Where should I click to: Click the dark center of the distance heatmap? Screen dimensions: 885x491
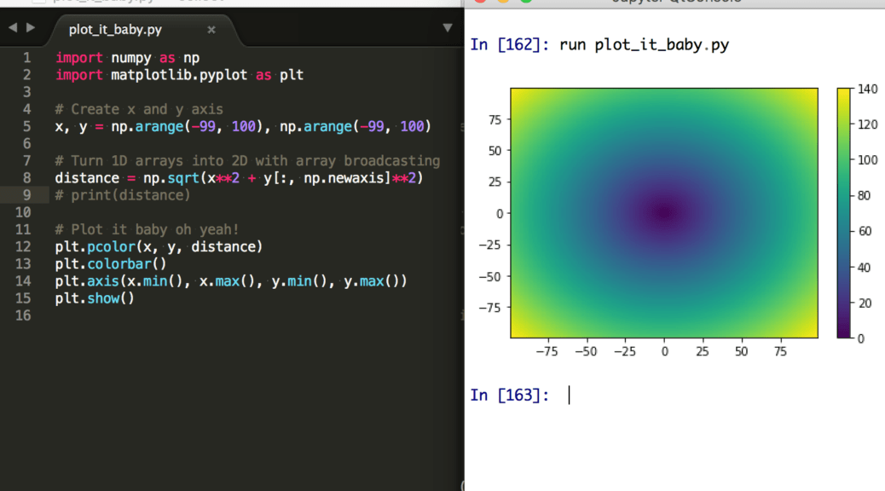coord(664,213)
